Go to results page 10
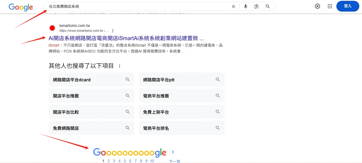This screenshot has height=163, width=362. [152, 161]
